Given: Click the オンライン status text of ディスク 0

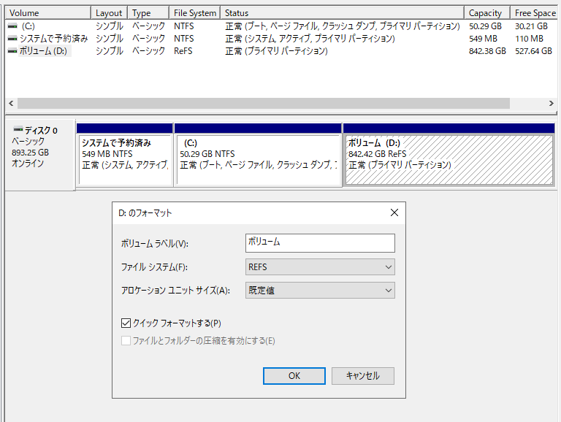Looking at the screenshot, I should (28, 164).
